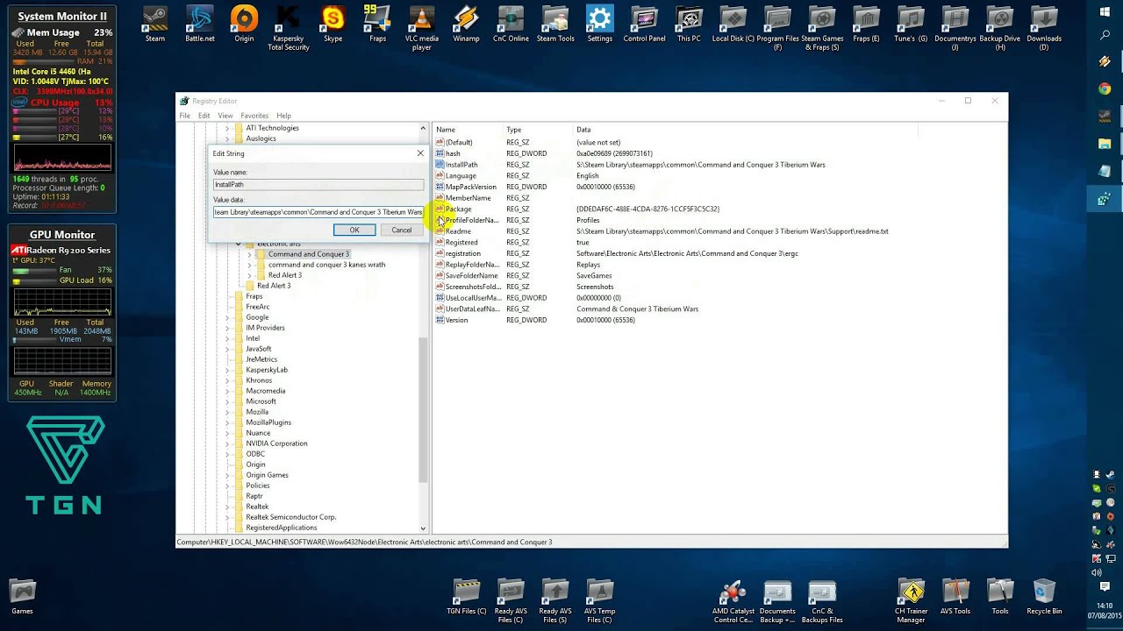This screenshot has width=1123, height=631.
Task: Click OK in the Edit String dialog
Action: click(354, 230)
